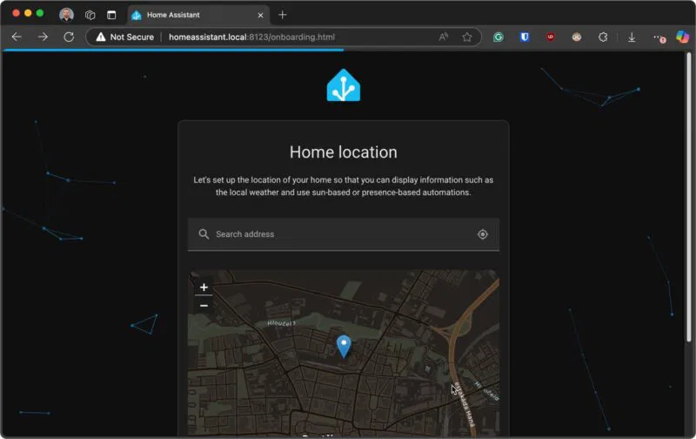Click the Home Assistant logo
This screenshot has width=696, height=439.
(344, 84)
